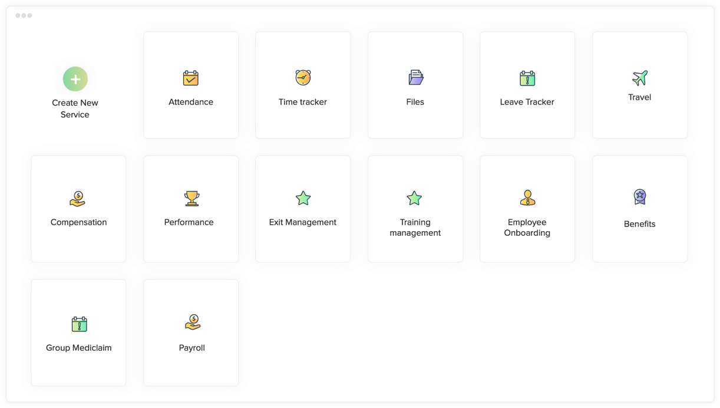The height and width of the screenshot is (408, 720).
Task: Open the Payroll text link
Action: [191, 348]
